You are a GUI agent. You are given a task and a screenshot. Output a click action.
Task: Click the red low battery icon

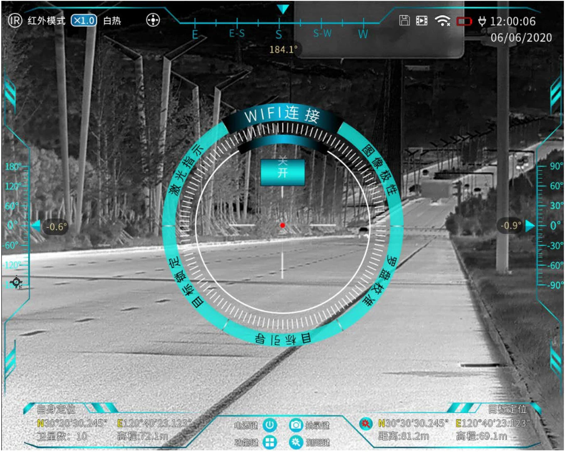(x=464, y=21)
